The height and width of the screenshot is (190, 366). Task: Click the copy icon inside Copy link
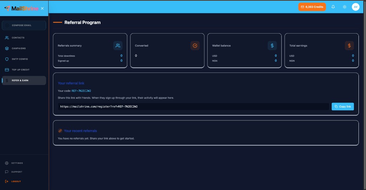pyautogui.click(x=336, y=106)
